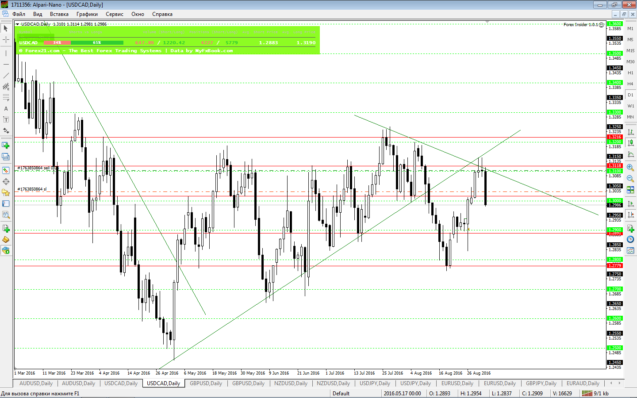637x398 pixels.
Task: Open the Окно menu
Action: click(x=138, y=14)
